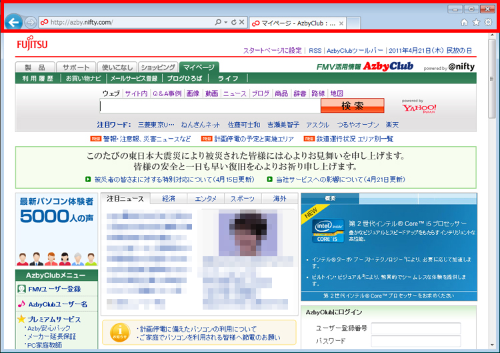Click the ユーザー登録番号 input field
Image resolution: width=500 pixels, height=353 pixels.
click(416, 328)
